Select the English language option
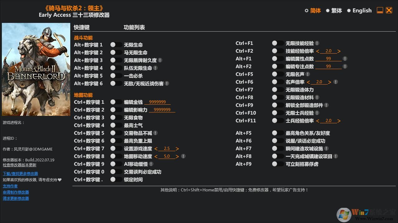This screenshot has width=398, height=223. 361,10
